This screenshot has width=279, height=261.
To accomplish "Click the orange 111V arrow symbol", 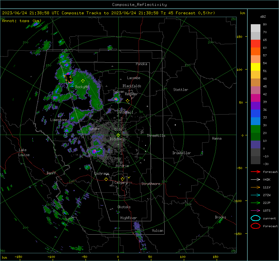I will pos(255,187).
